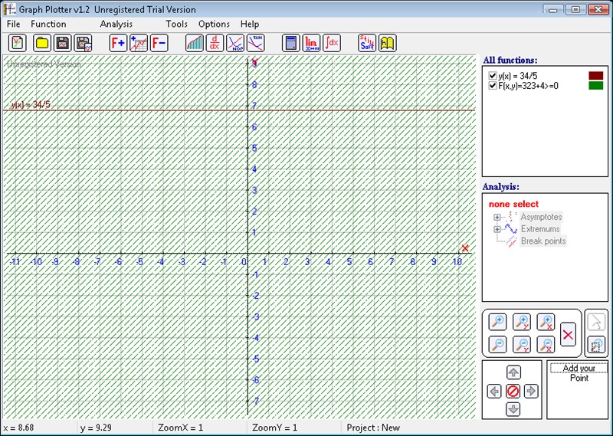
Task: Open the Tools menu
Action: (176, 24)
